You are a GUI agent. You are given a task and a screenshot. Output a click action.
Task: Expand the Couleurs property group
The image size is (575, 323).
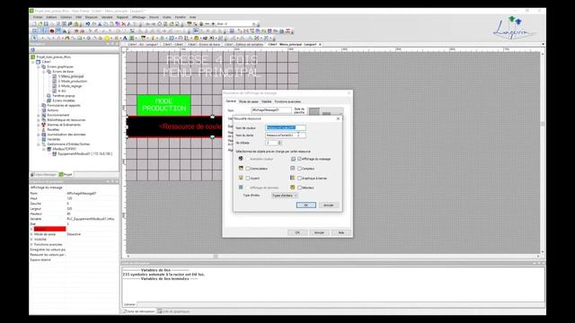pyautogui.click(x=31, y=229)
